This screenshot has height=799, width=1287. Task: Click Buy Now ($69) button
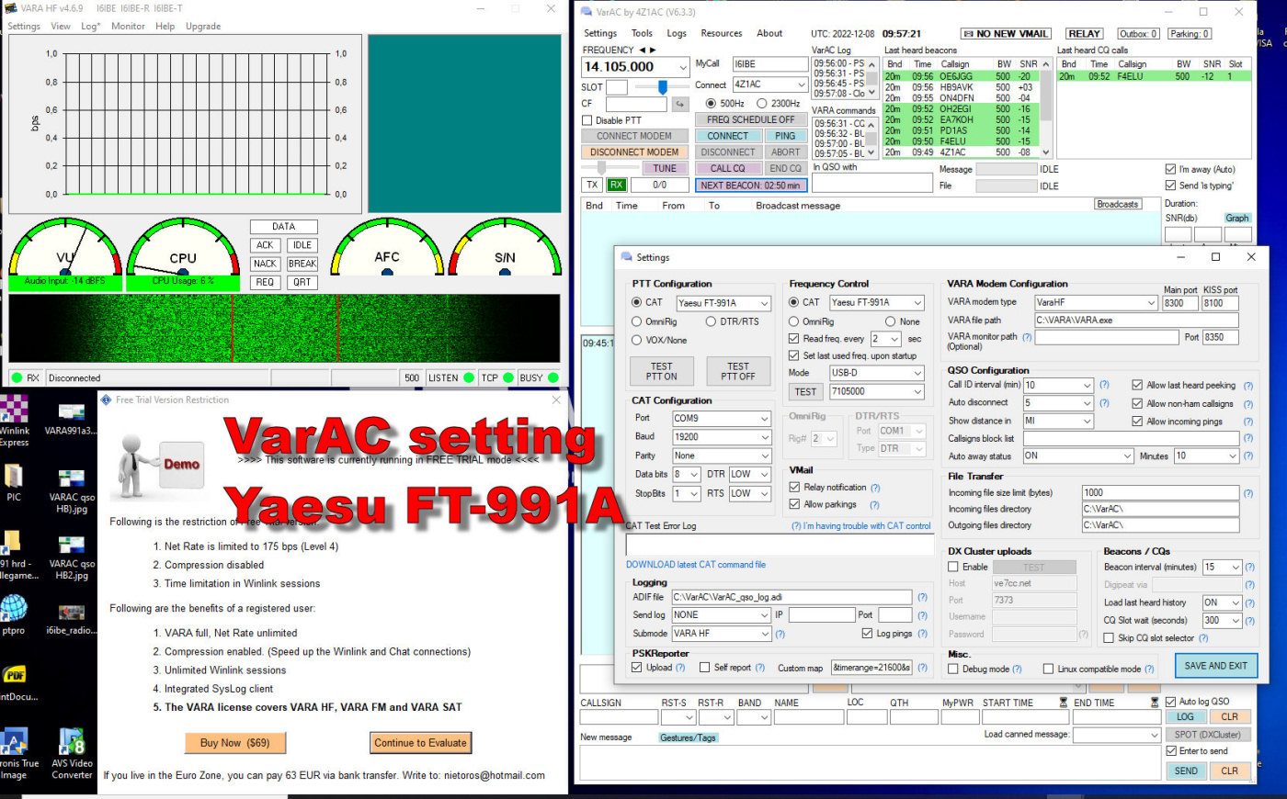coord(234,743)
